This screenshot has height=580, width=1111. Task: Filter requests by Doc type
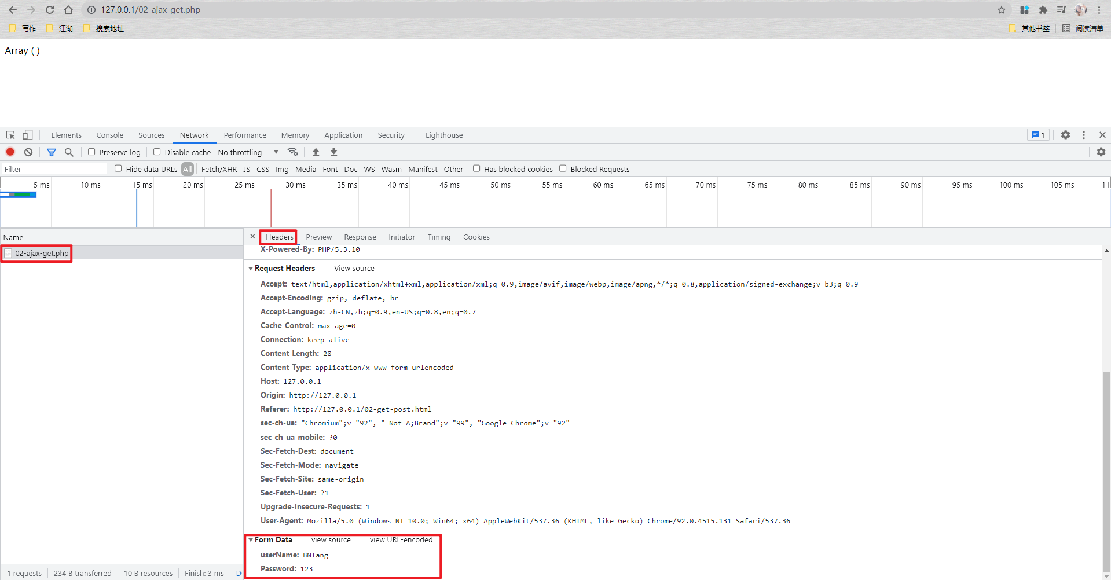click(351, 169)
